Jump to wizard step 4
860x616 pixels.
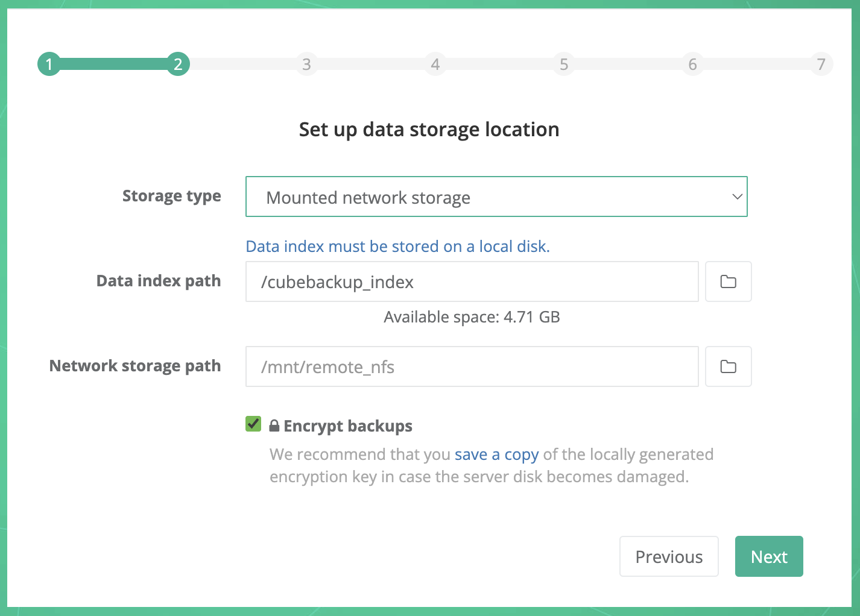[435, 64]
